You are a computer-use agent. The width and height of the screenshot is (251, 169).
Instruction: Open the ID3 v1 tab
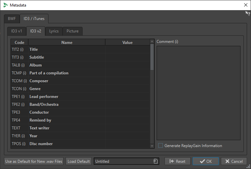coord(17,31)
